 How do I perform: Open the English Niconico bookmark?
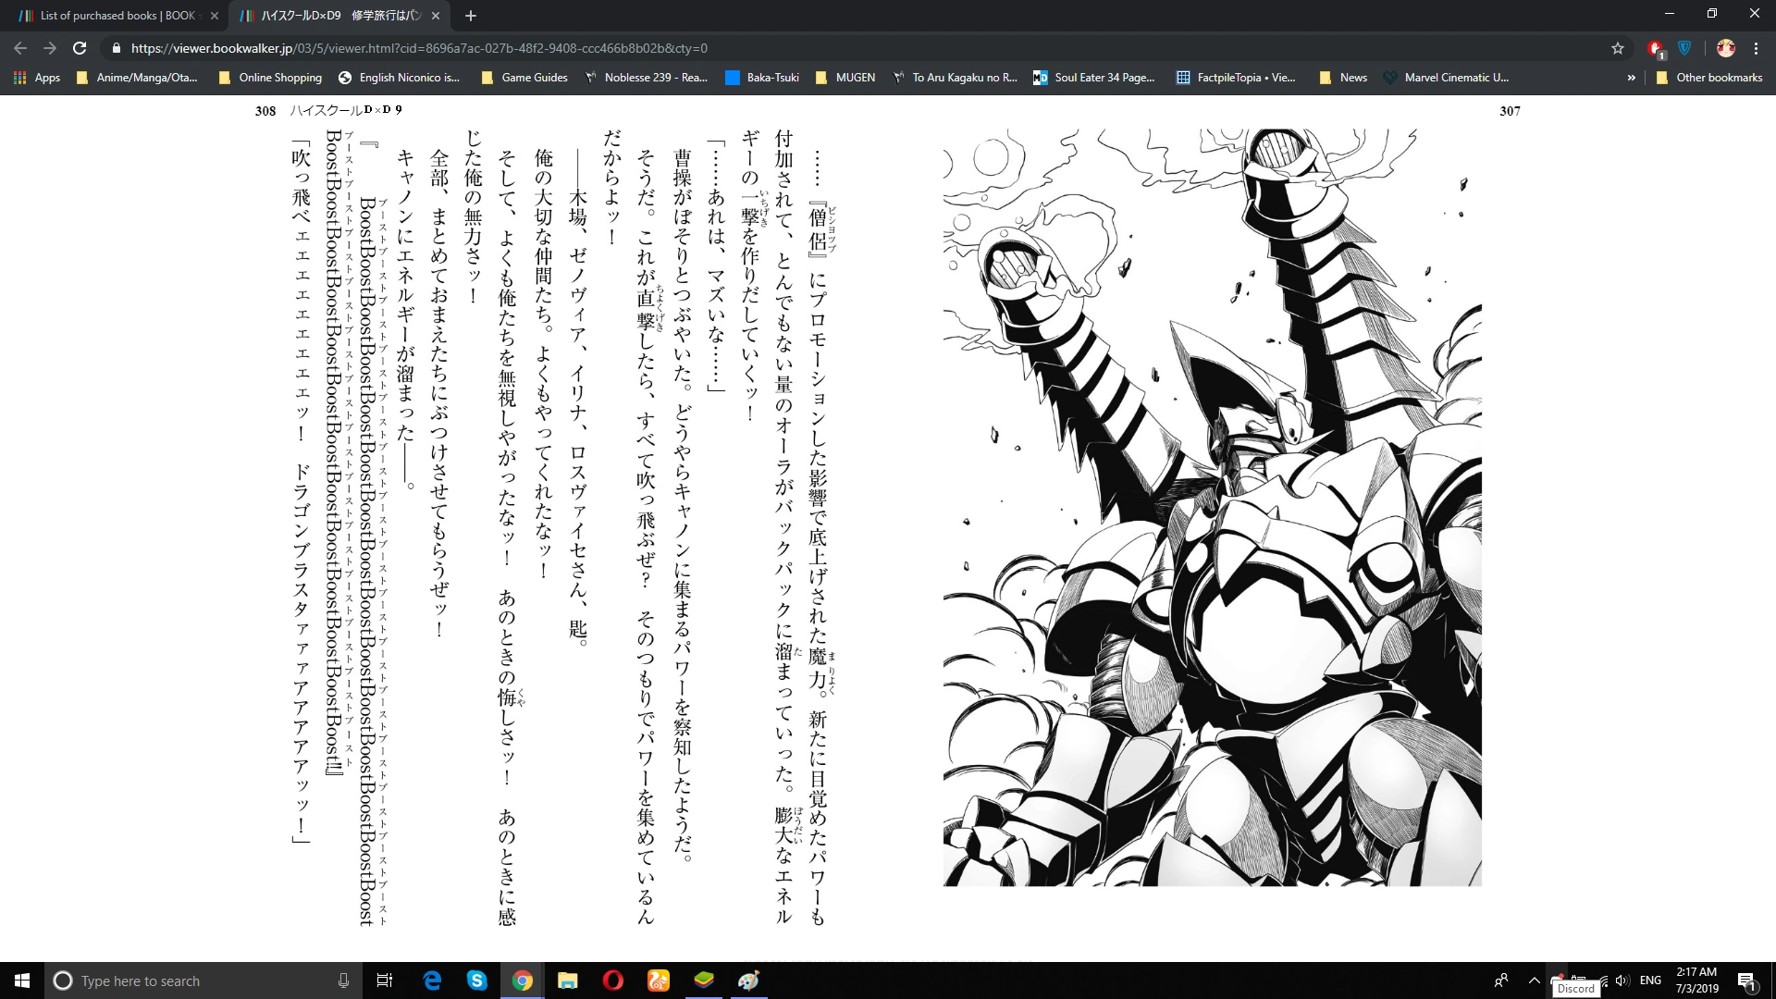point(400,78)
